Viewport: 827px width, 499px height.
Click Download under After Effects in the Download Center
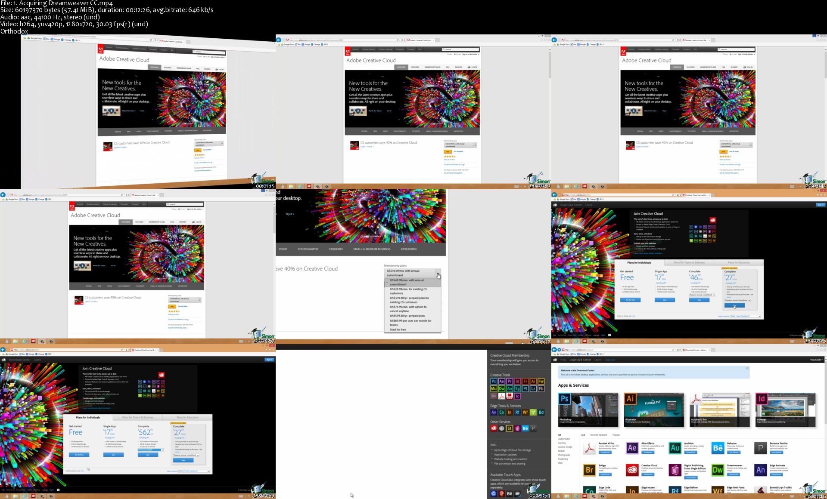648,452
